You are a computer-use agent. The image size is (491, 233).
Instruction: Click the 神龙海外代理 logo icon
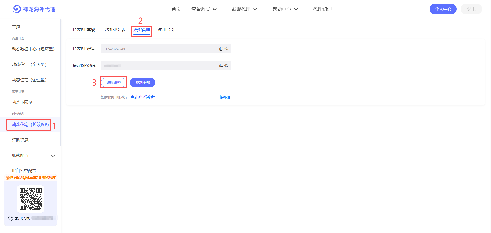point(17,9)
